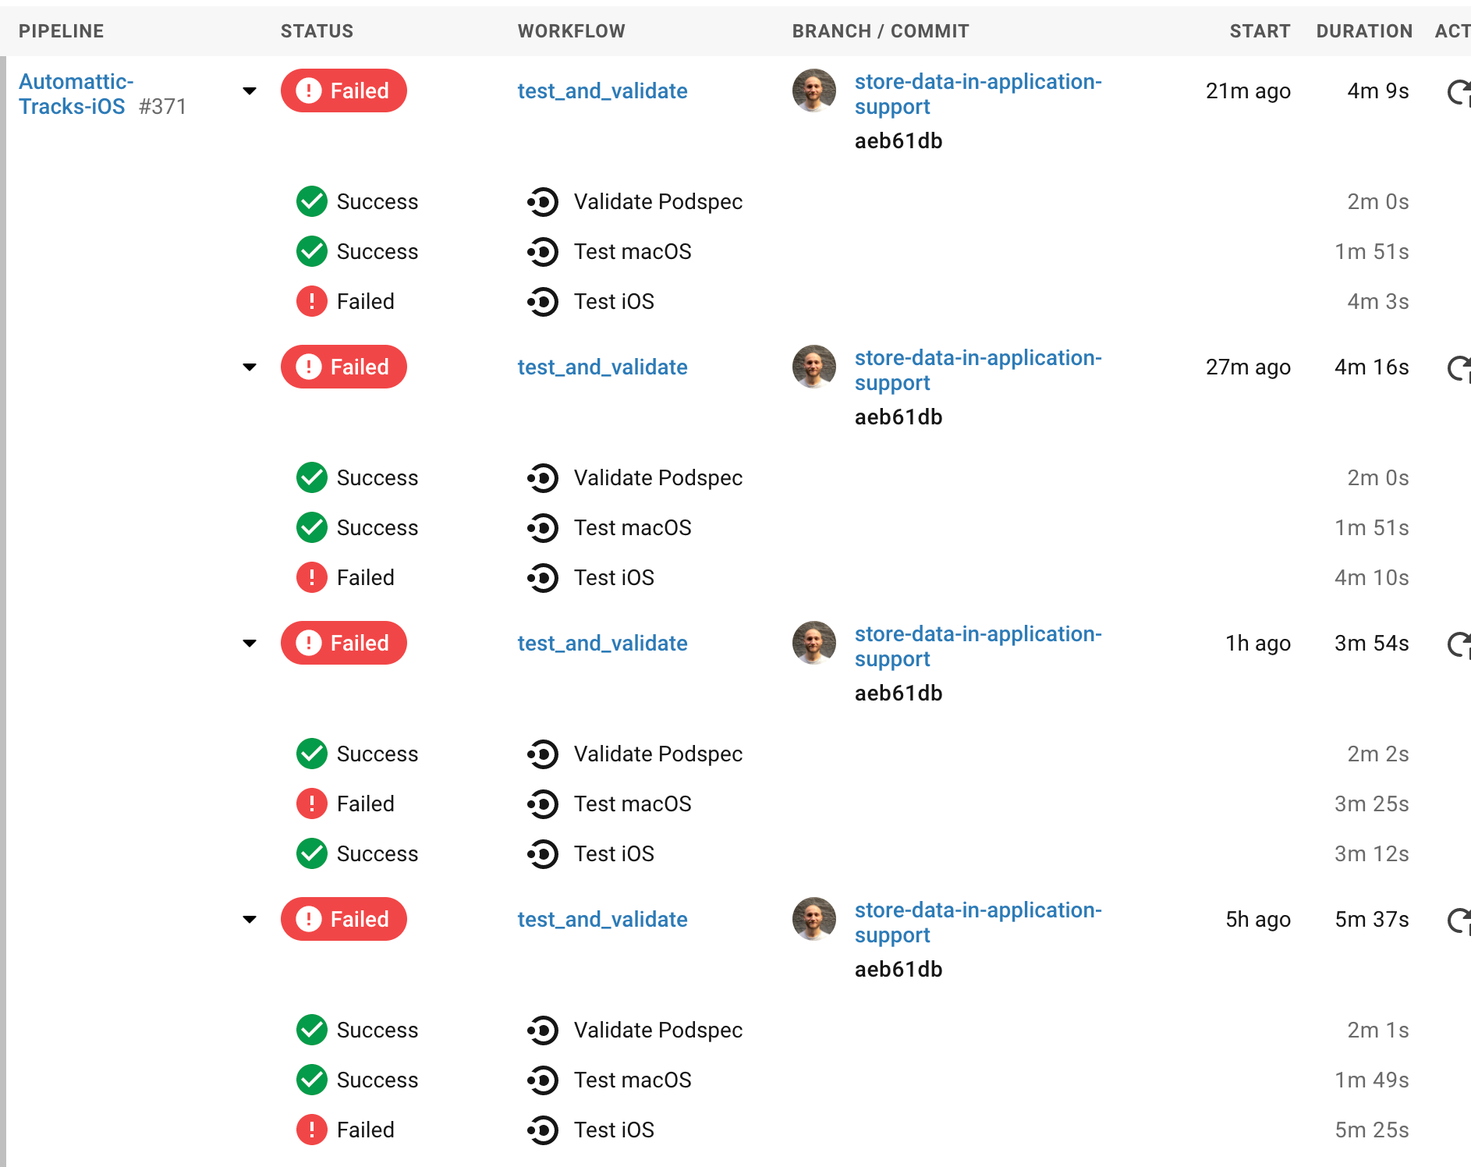
Task: Click the 27m ago start time
Action: tap(1248, 367)
